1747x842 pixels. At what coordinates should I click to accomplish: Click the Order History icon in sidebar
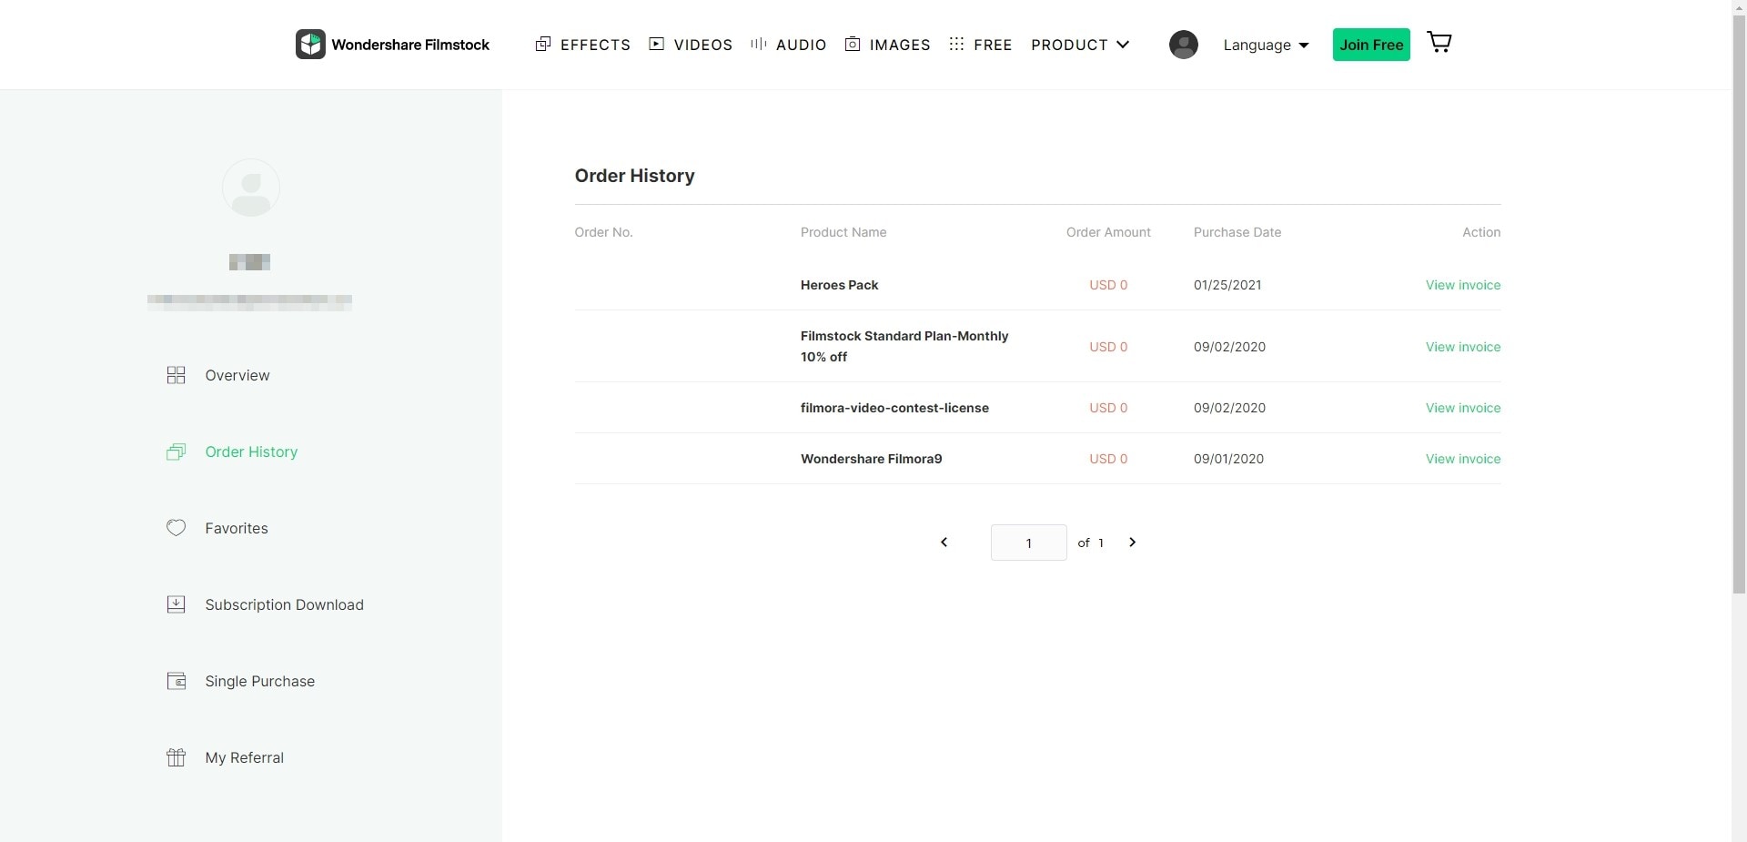tap(176, 451)
